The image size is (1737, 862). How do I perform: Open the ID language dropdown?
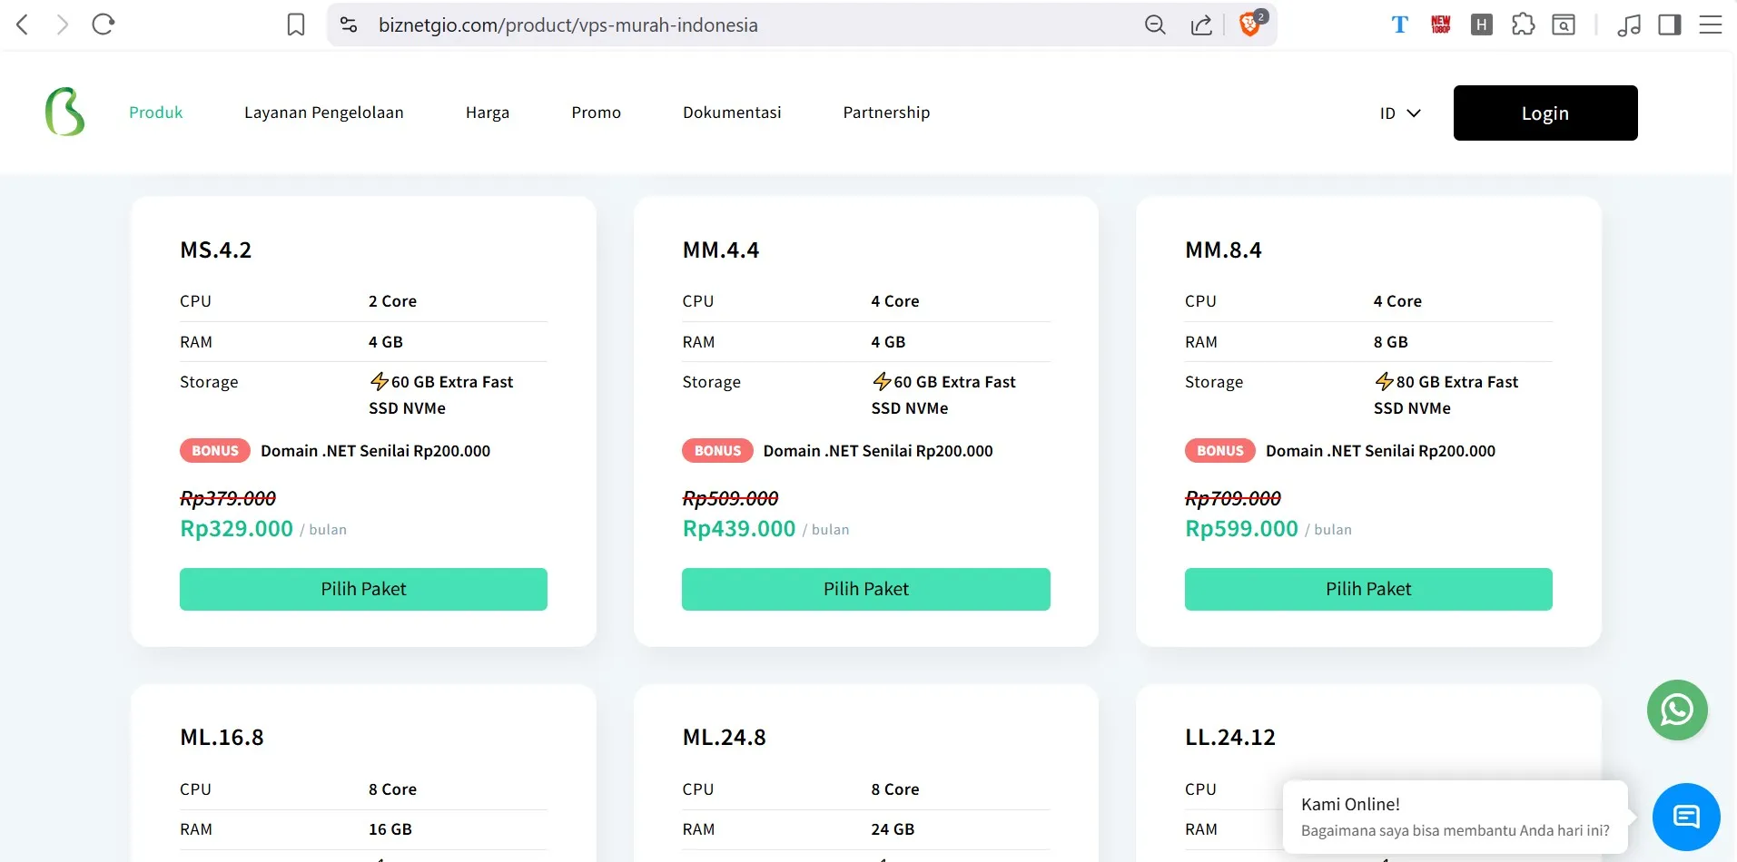pyautogui.click(x=1400, y=113)
